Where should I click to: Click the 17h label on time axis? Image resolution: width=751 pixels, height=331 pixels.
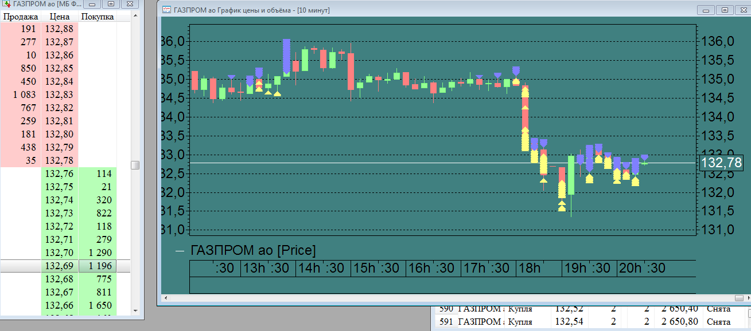(x=474, y=268)
